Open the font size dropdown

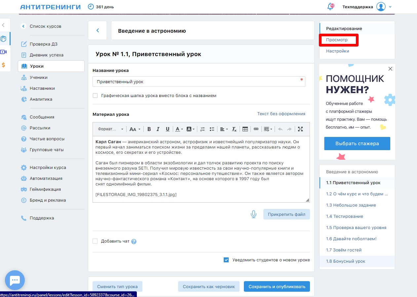point(134,129)
